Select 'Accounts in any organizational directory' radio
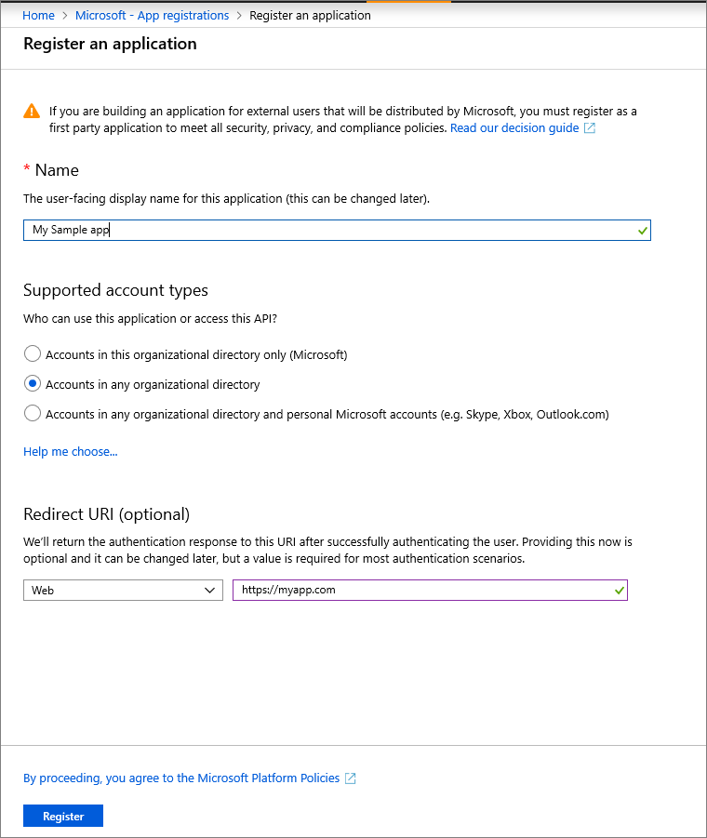The image size is (707, 838). coord(33,384)
